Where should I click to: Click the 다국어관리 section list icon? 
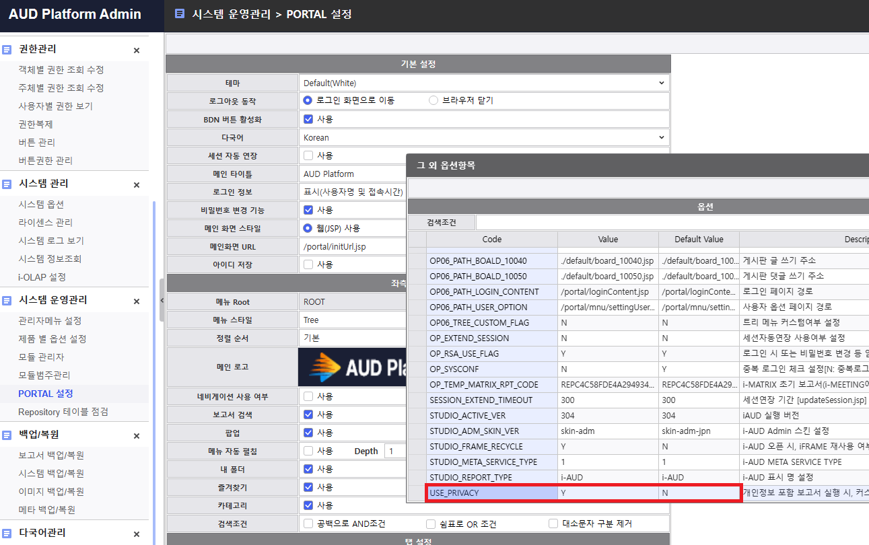7,534
